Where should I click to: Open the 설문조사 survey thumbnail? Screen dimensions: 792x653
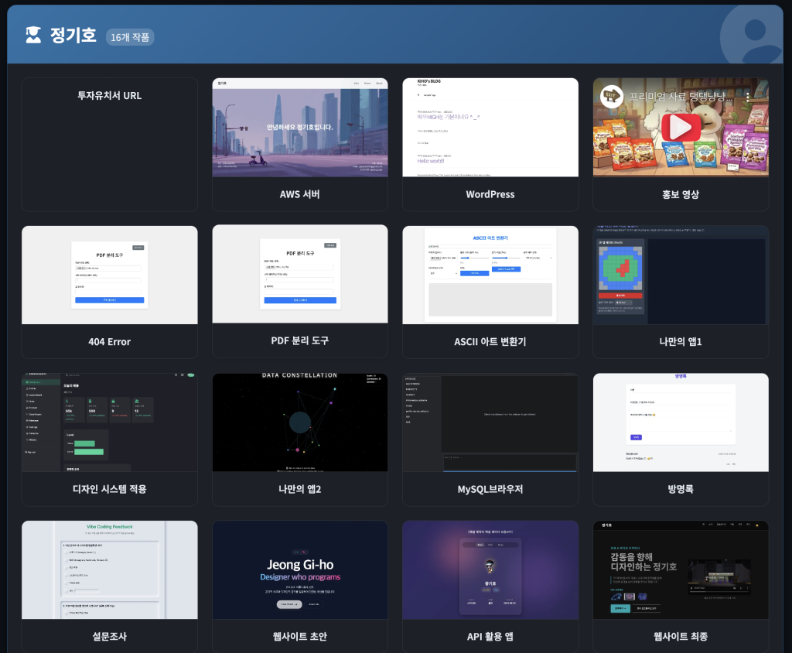[x=109, y=569]
